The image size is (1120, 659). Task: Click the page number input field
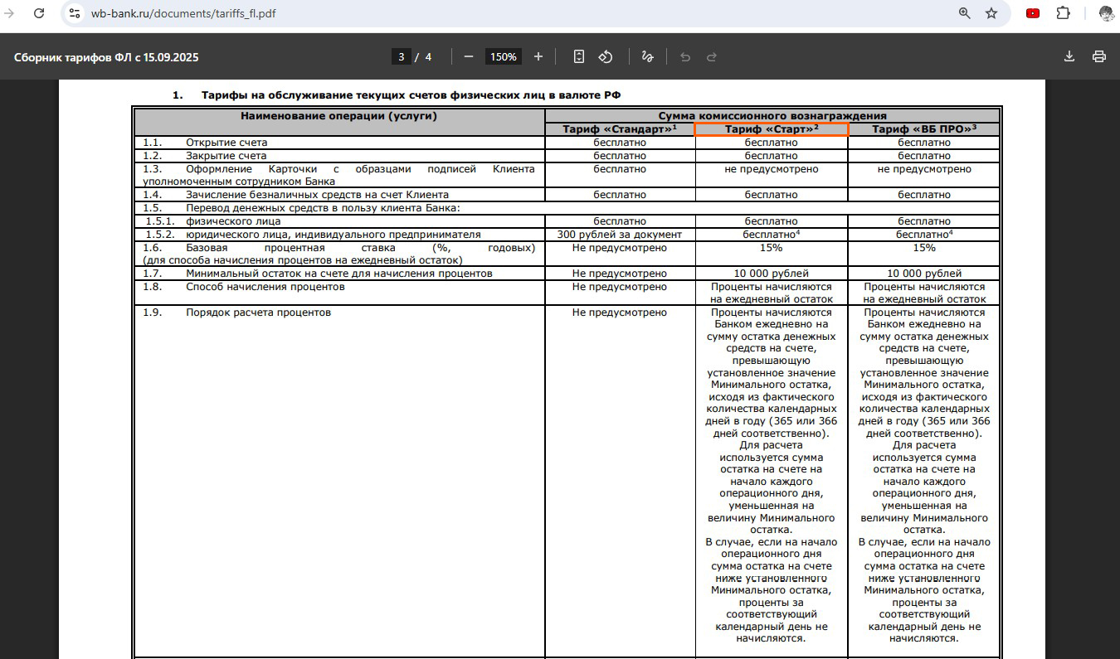(402, 56)
